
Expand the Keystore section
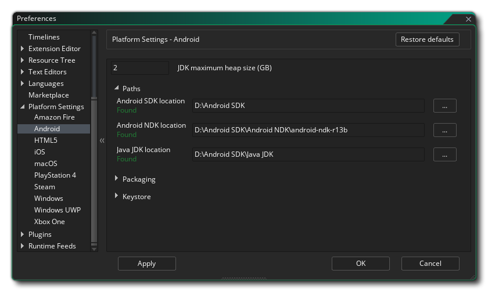tap(117, 196)
